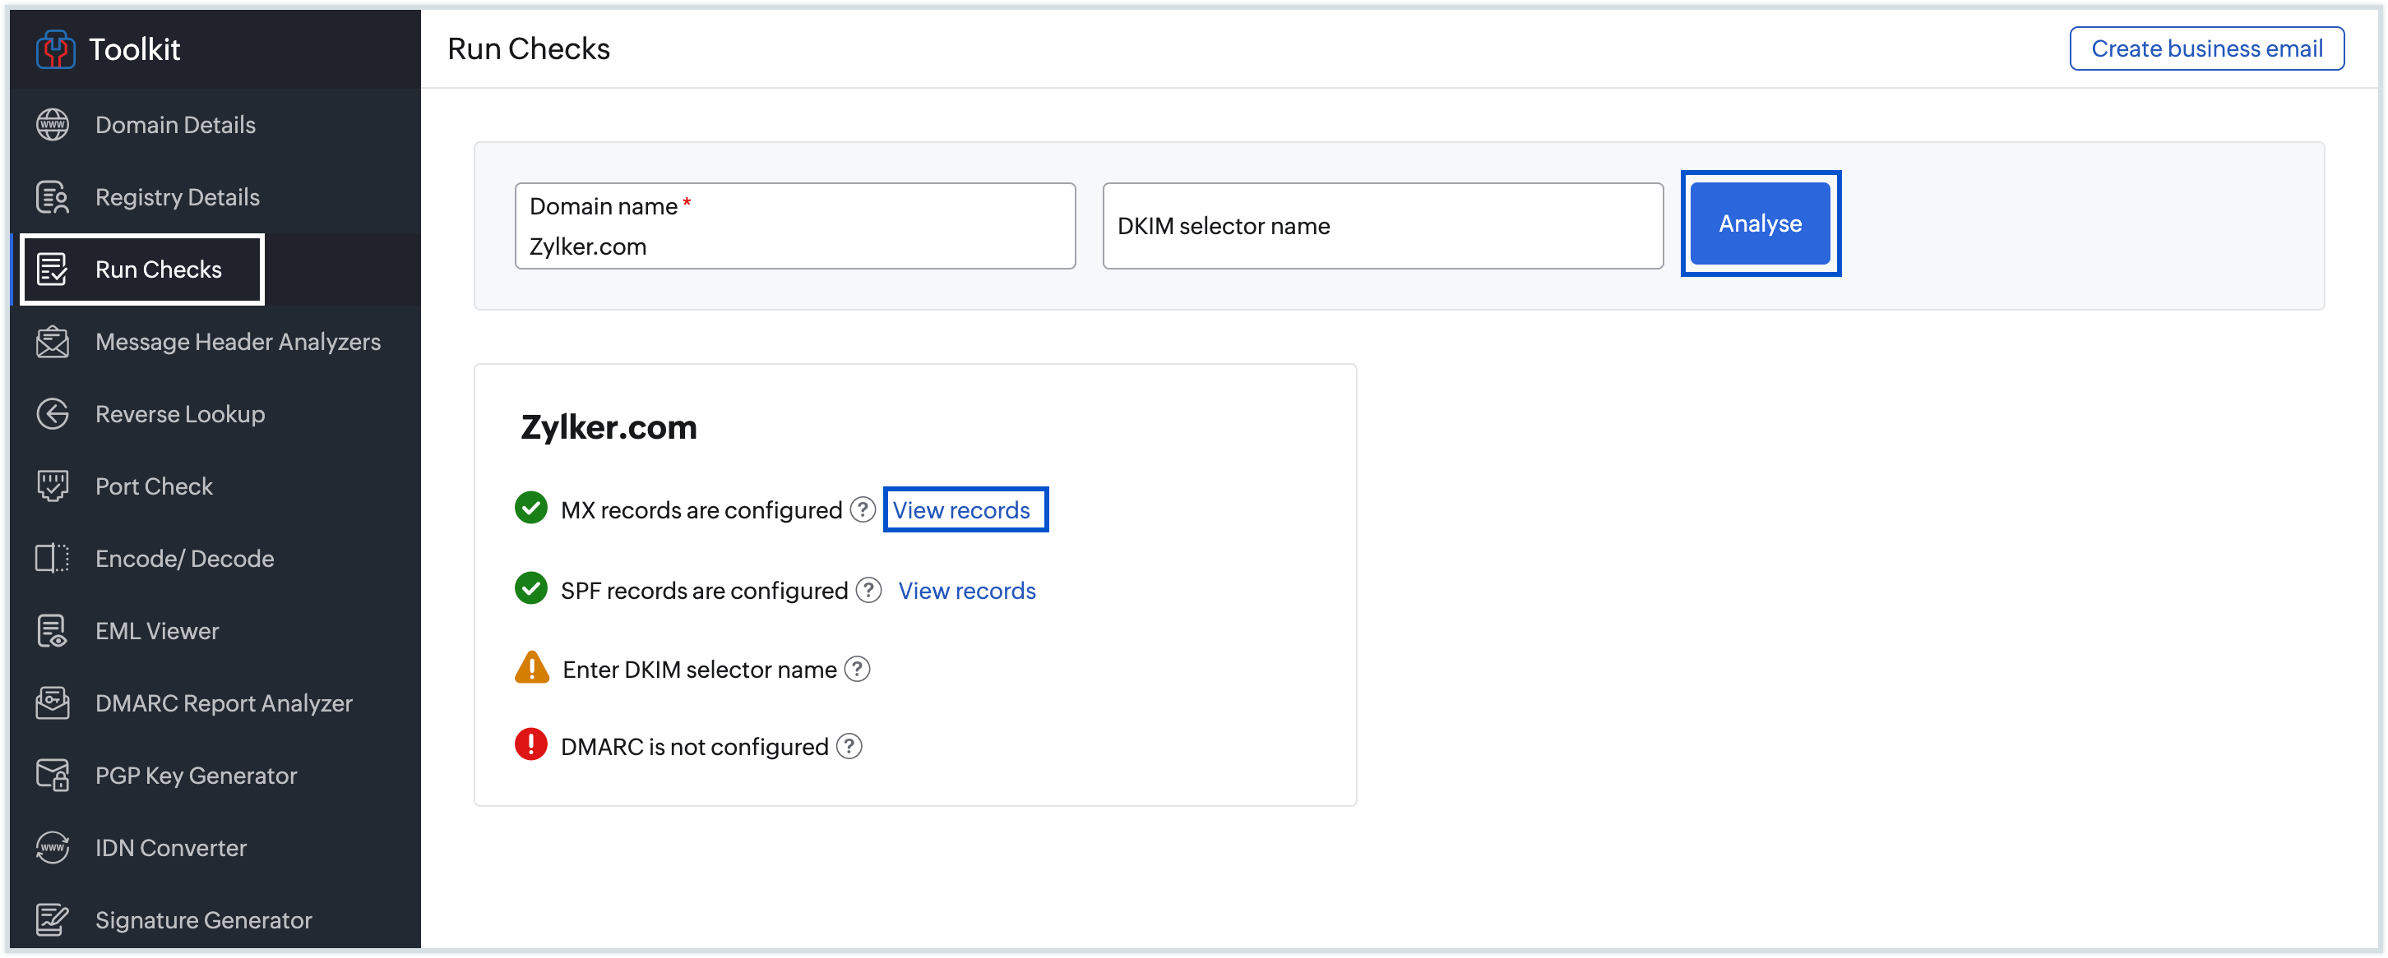Image resolution: width=2388 pixels, height=958 pixels.
Task: Click the Registry Details icon
Action: point(53,197)
